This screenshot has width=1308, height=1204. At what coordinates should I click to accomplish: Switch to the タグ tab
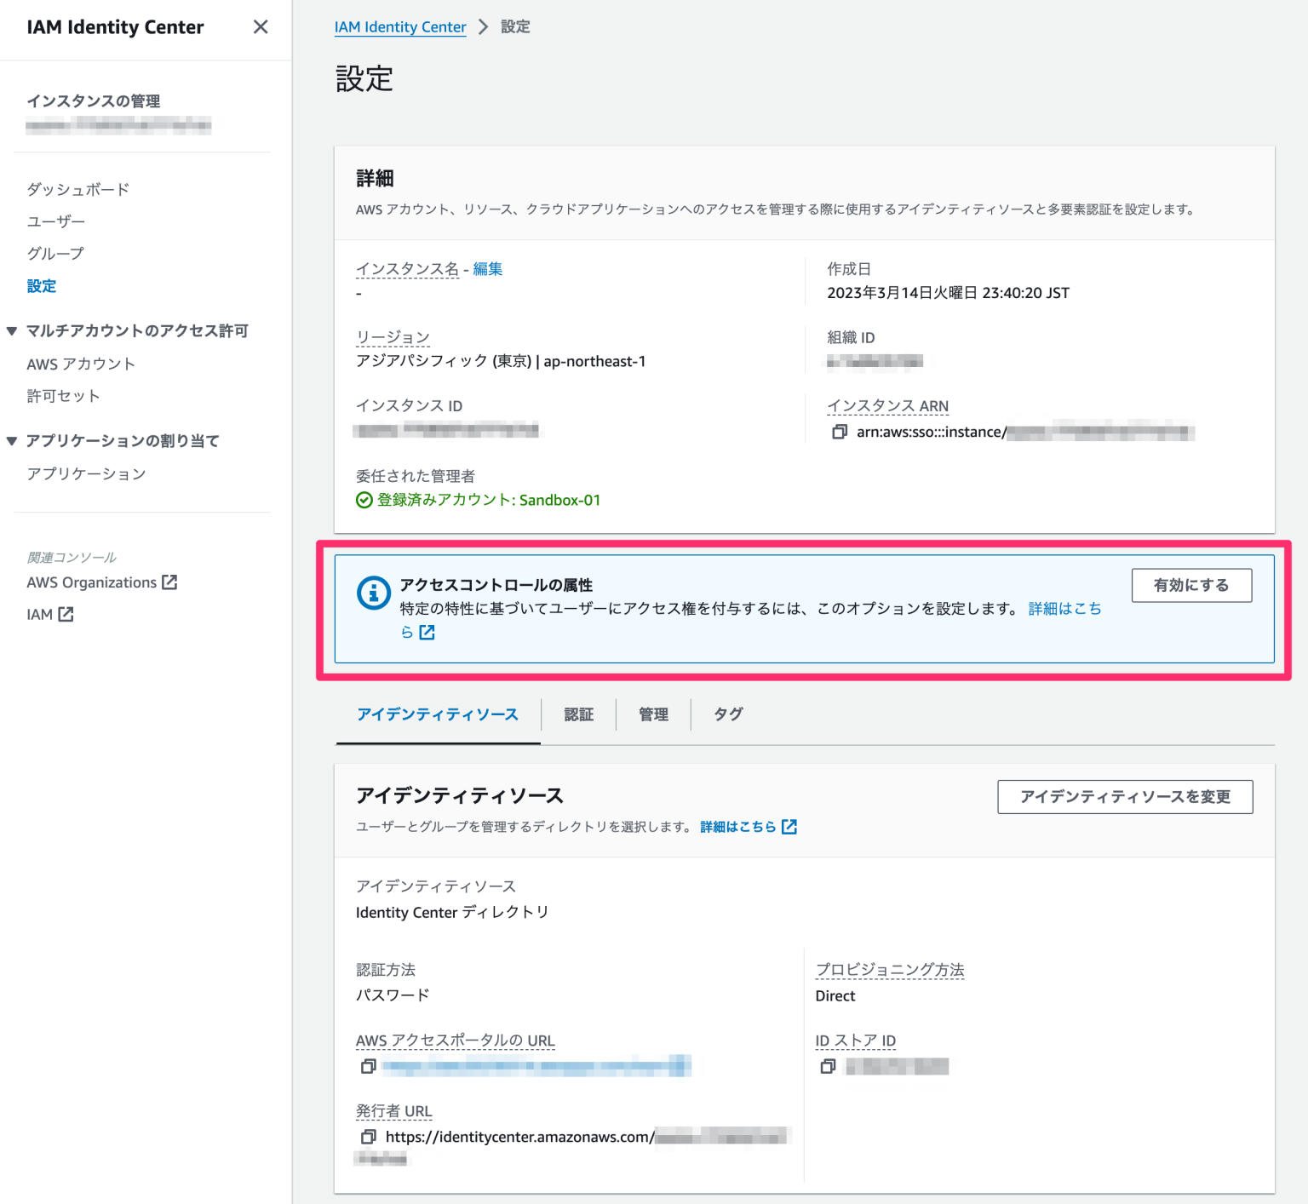coord(727,714)
